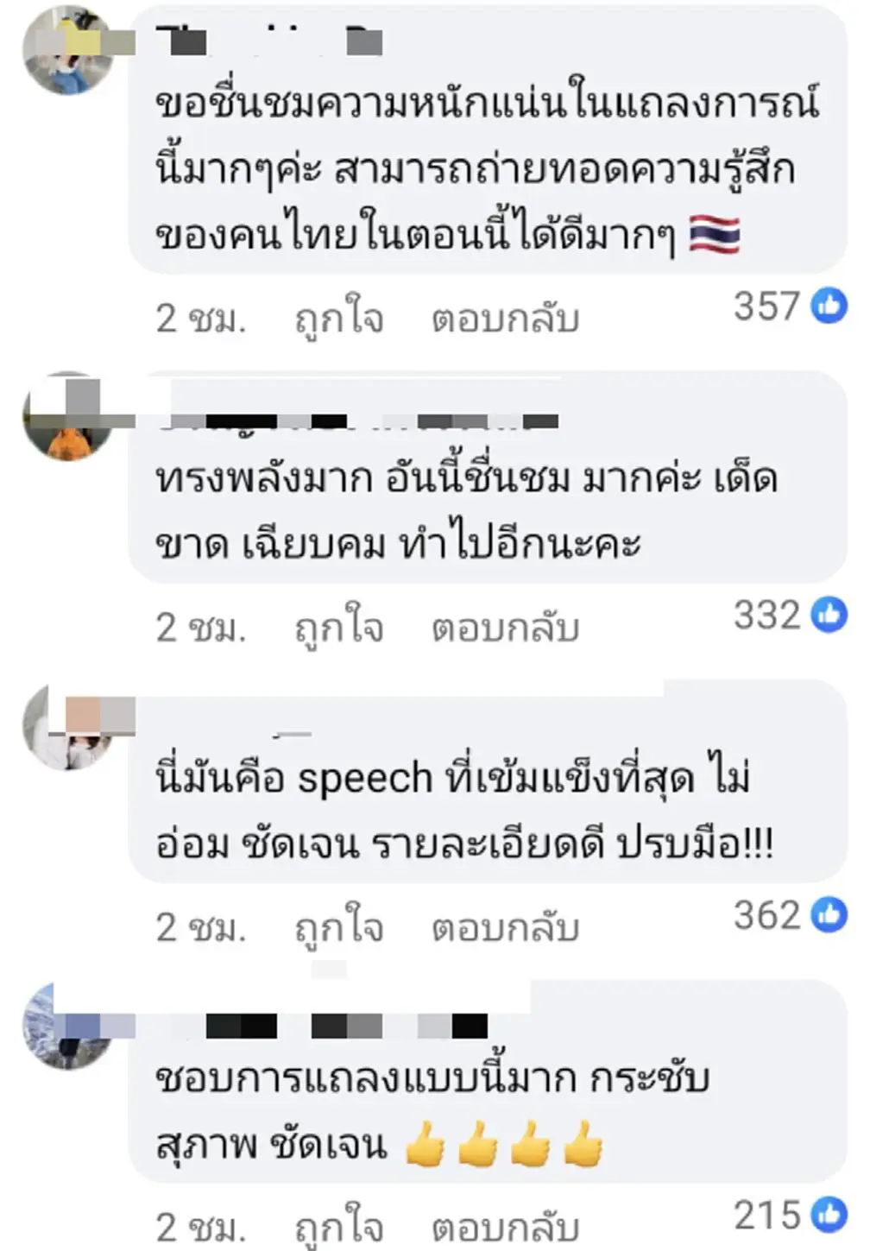
Task: Like the comment mentioning speech
Action: tap(338, 928)
